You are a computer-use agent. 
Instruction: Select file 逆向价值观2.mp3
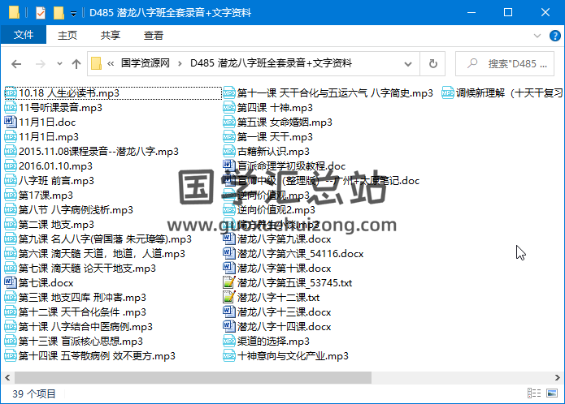(269, 209)
